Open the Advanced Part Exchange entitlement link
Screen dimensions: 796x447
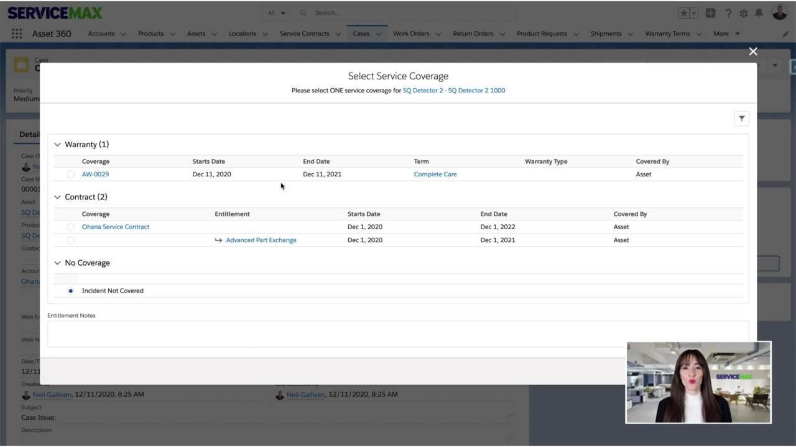point(261,240)
